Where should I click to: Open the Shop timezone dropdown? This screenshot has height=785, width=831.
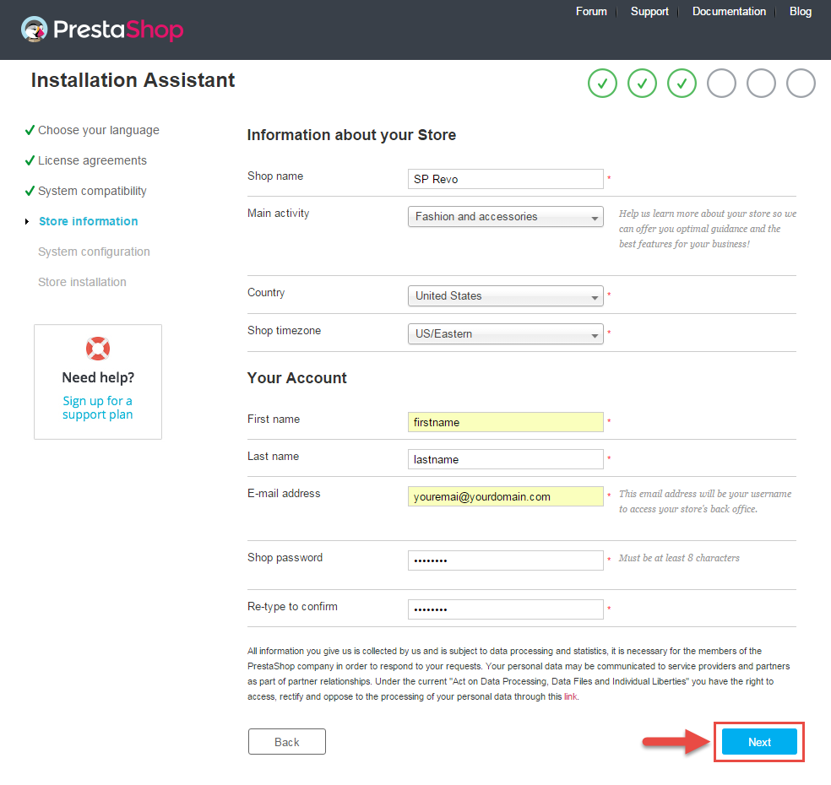click(x=506, y=333)
